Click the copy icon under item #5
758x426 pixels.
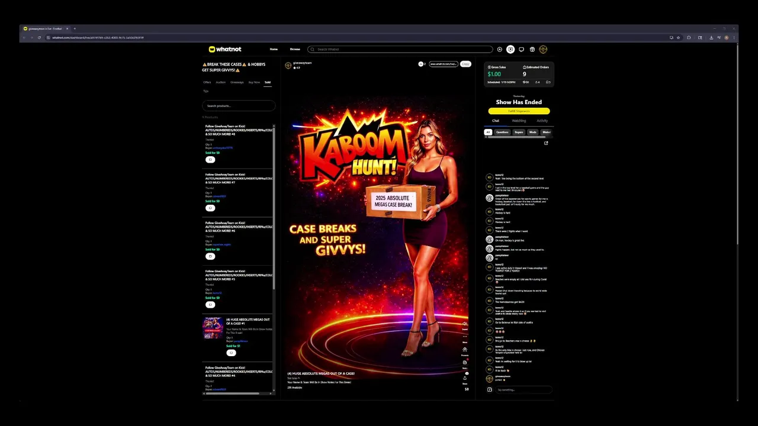(210, 305)
